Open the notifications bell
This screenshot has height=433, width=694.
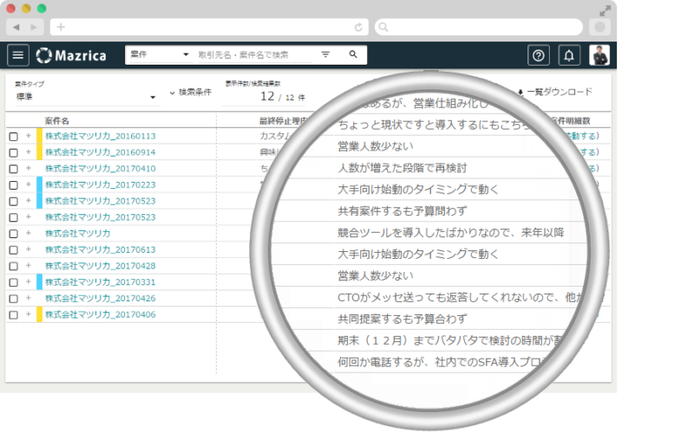[569, 55]
